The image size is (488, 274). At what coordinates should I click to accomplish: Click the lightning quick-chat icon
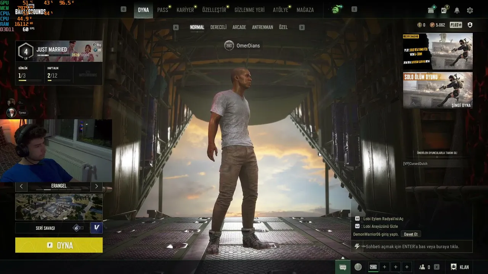click(x=357, y=247)
